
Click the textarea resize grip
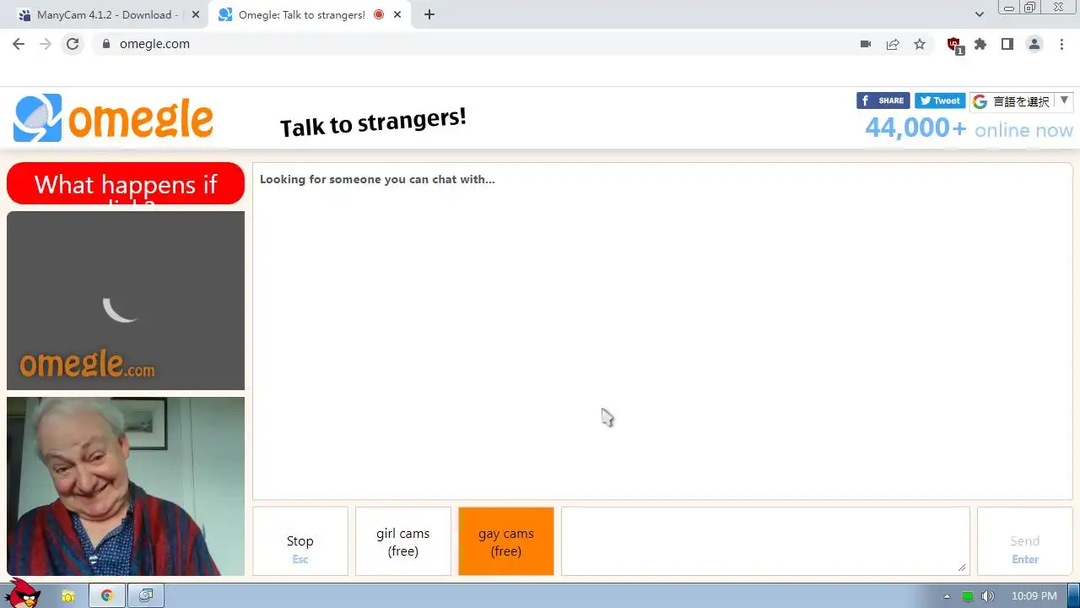963,568
